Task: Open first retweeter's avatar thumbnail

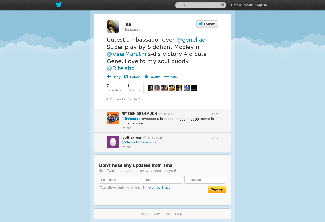Action: [150, 88]
